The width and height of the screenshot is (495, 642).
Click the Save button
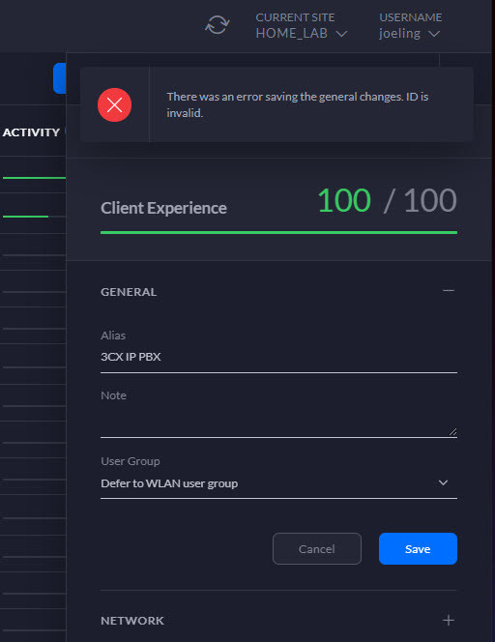pyautogui.click(x=418, y=548)
